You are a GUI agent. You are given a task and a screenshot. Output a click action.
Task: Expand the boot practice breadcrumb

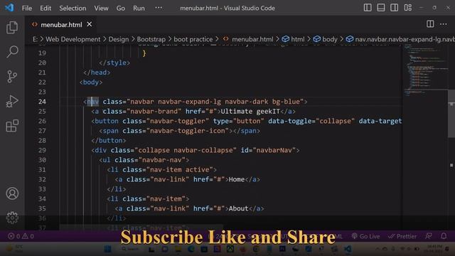pyautogui.click(x=193, y=39)
